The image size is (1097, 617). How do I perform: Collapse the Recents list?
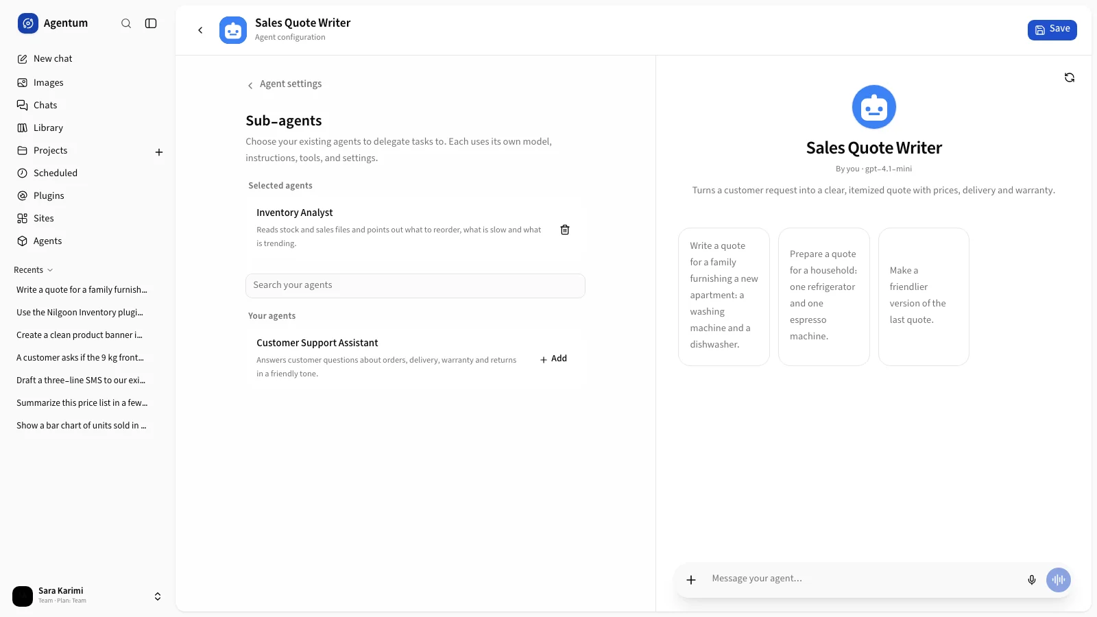click(34, 270)
